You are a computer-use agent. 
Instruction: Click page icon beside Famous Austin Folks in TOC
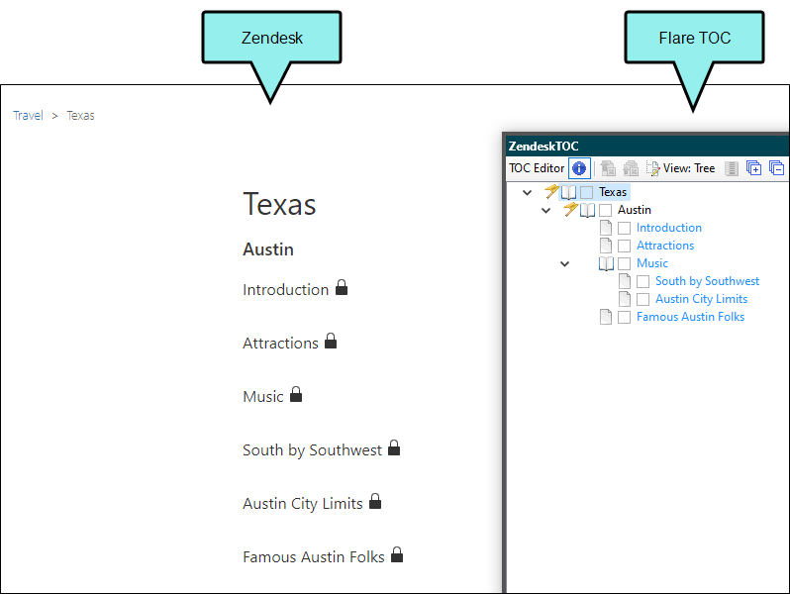coord(606,317)
